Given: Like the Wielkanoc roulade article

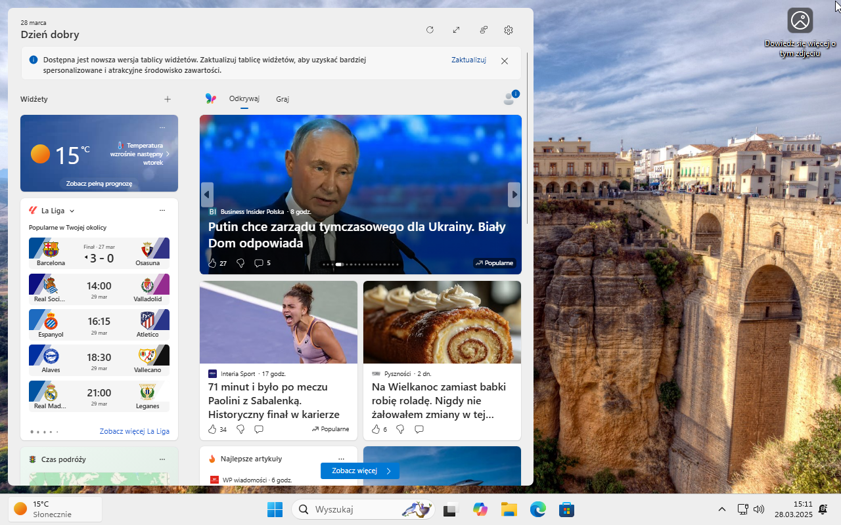Looking at the screenshot, I should [x=376, y=429].
